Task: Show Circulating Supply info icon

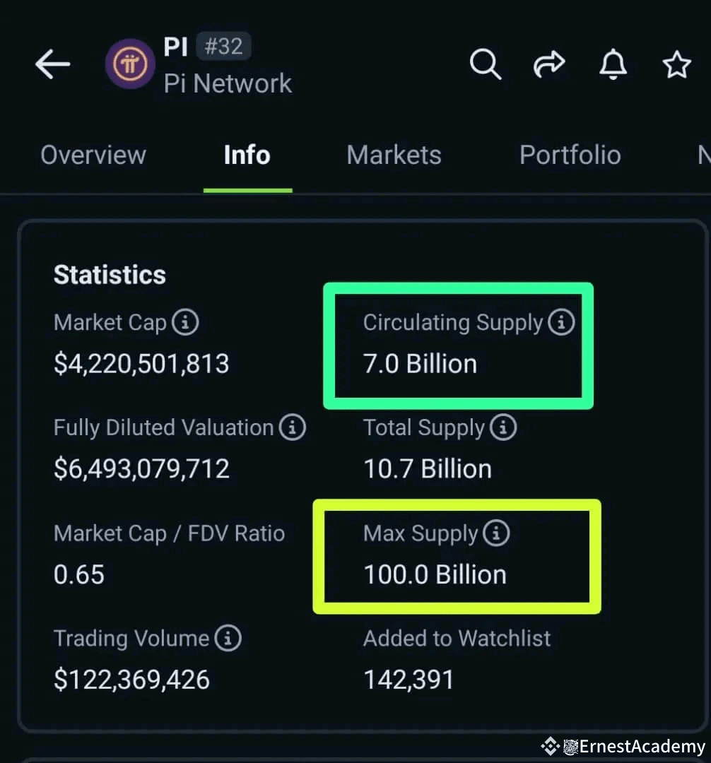Action: point(561,322)
